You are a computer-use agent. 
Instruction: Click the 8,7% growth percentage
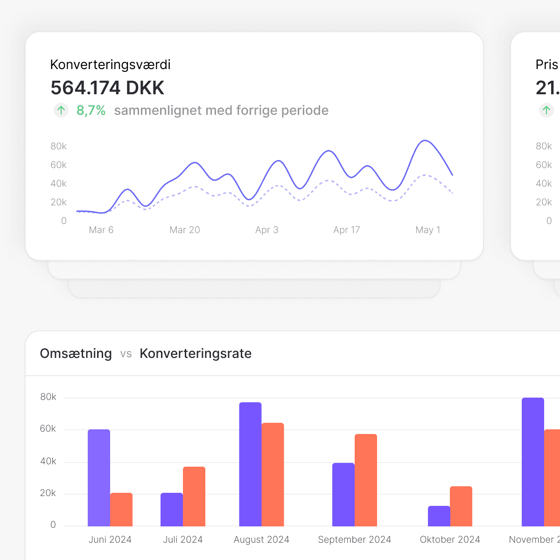coord(91,111)
